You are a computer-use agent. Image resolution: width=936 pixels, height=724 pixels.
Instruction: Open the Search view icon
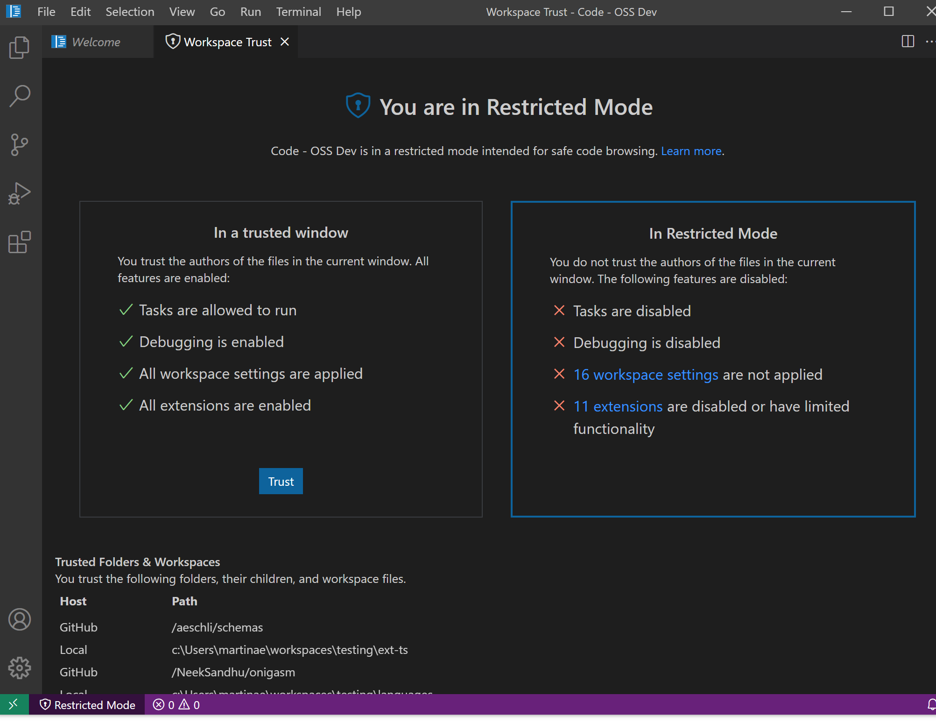(19, 96)
